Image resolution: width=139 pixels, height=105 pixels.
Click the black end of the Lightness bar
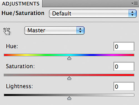click(x=8, y=95)
